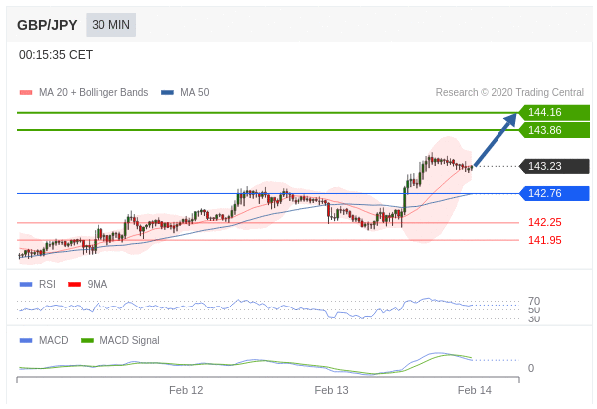Viewport: 597px width, 409px height.
Task: Click the 142.76 blue pivot label
Action: (x=552, y=193)
